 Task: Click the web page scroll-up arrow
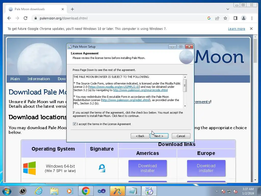point(255,37)
